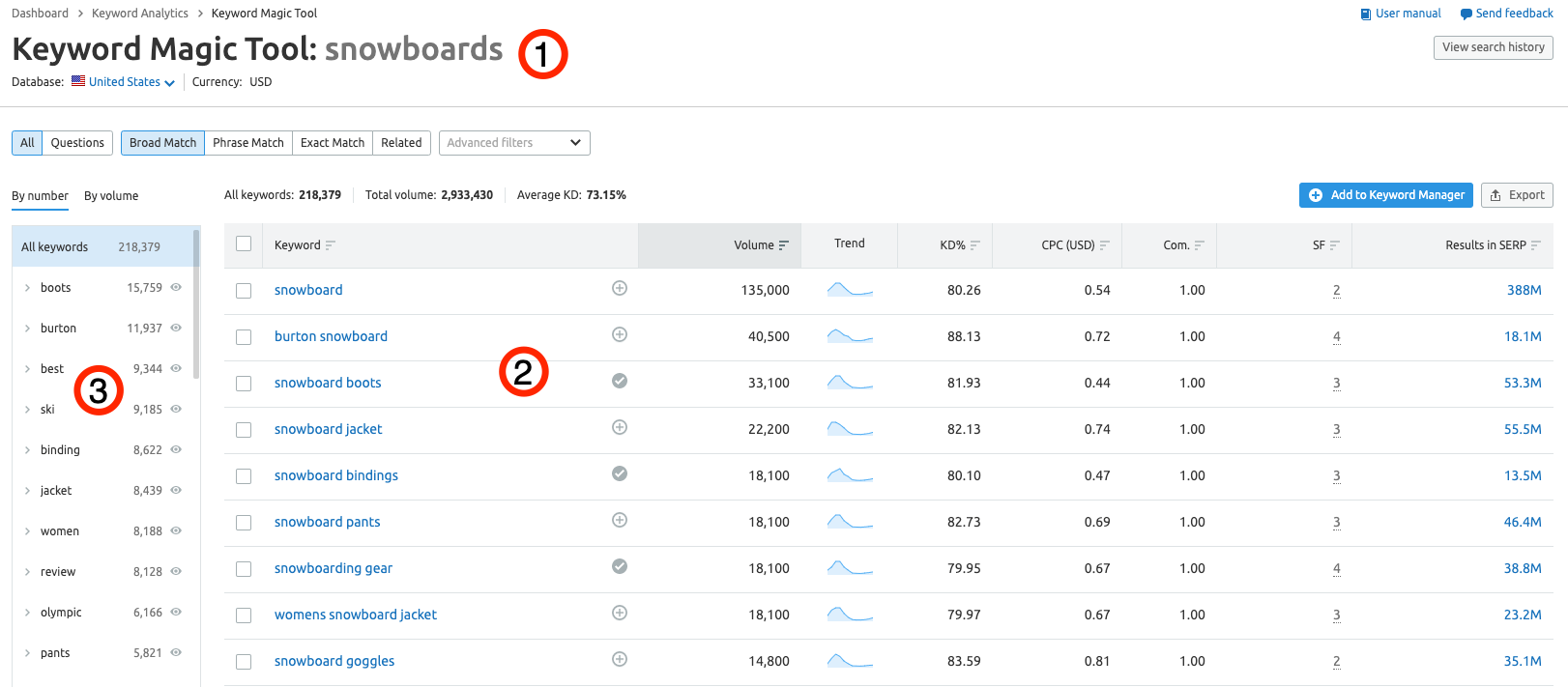Click checkmark icon for 'snowboard bindings'

620,473
